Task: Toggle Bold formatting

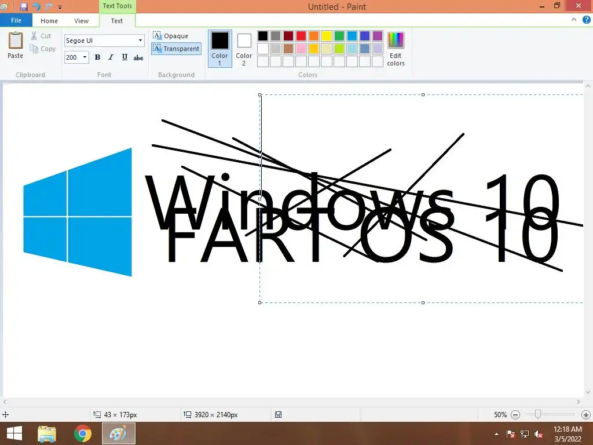Action: (97, 57)
